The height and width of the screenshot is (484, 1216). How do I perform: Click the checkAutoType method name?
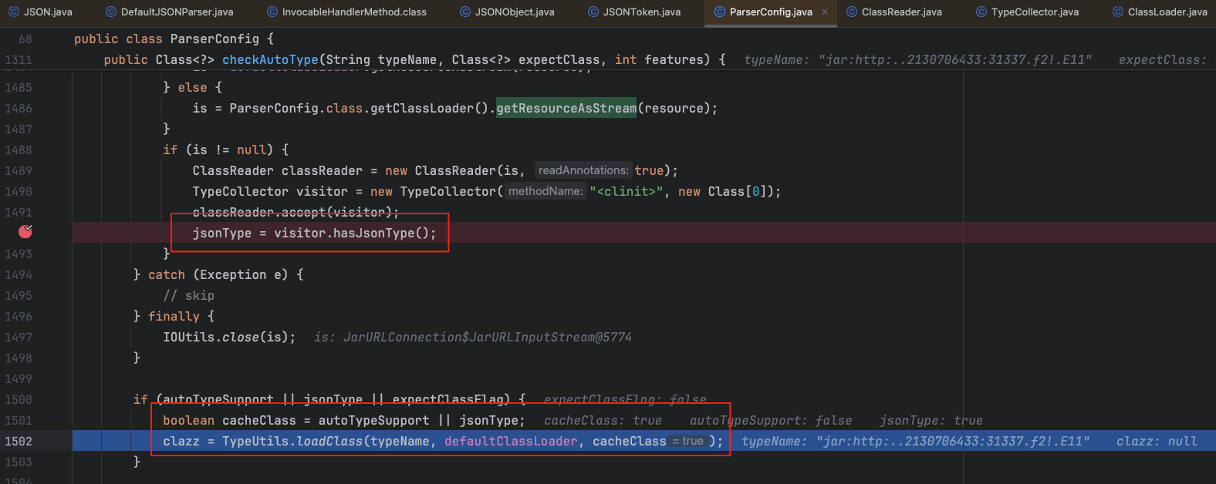click(270, 59)
